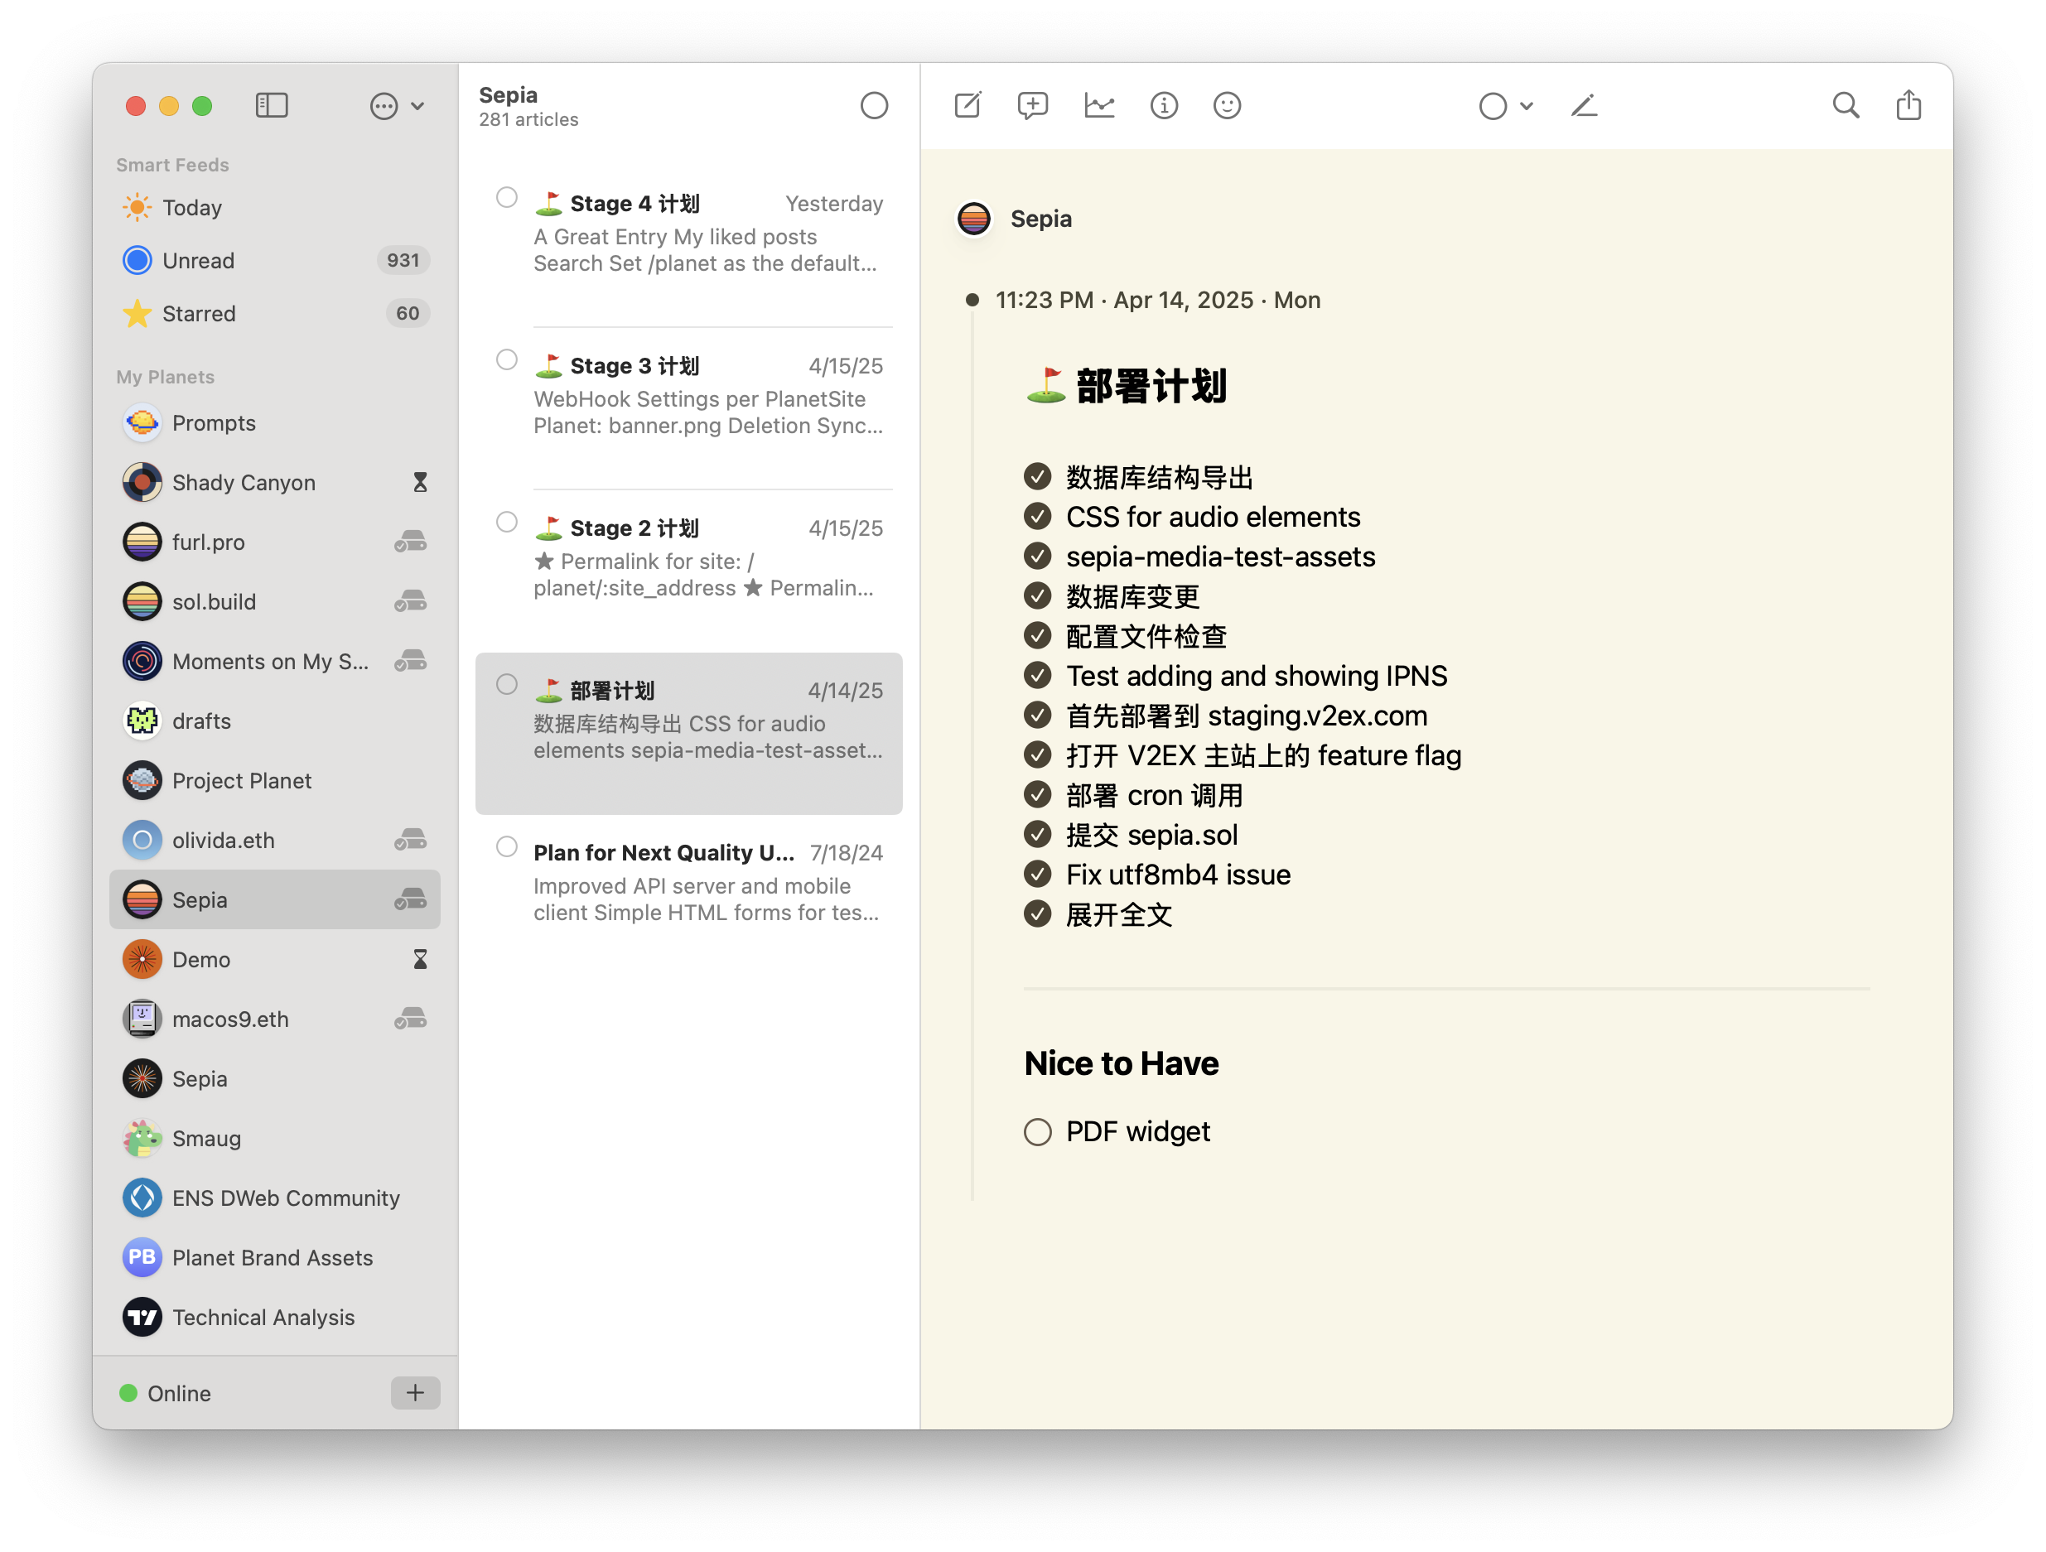Mark all Sepia articles as read

[874, 105]
